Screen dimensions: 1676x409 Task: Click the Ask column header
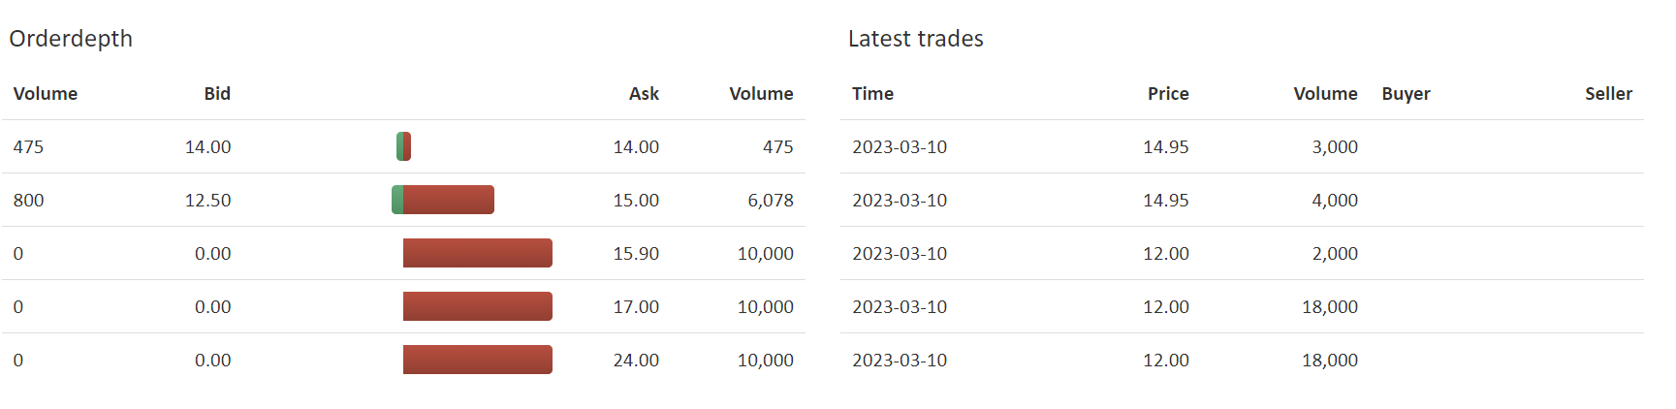point(644,94)
